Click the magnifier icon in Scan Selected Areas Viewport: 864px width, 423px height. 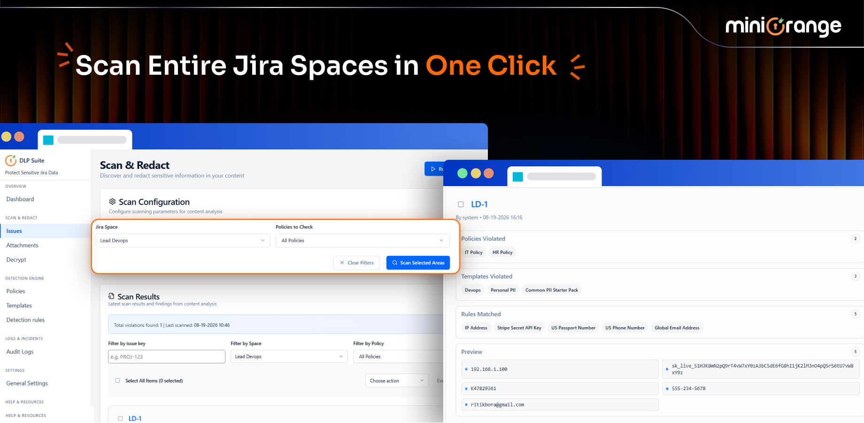[x=395, y=263]
